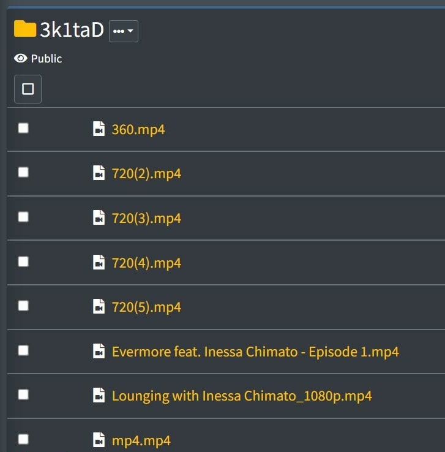
Task: Select the 720(3).mp4 row checkbox
Action: click(x=23, y=217)
